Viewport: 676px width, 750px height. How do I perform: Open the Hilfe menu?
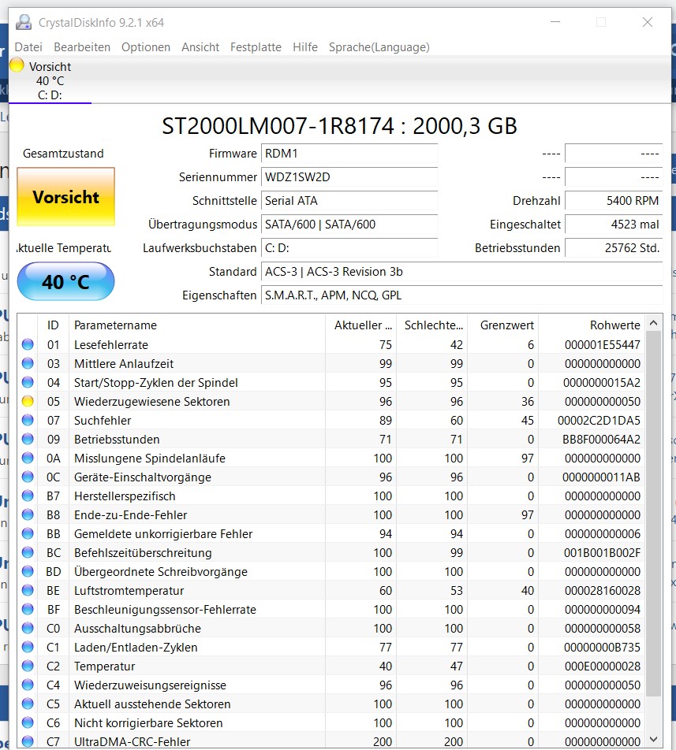point(305,47)
